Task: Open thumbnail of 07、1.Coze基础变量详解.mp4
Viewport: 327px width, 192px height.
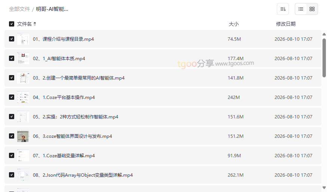Action: coord(23,155)
